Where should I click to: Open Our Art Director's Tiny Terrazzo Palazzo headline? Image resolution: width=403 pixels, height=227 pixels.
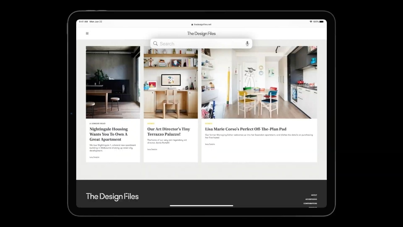click(169, 131)
